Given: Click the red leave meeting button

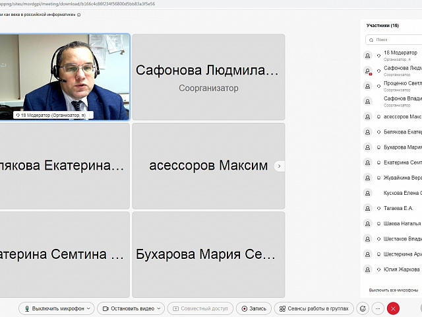Looking at the screenshot, I should 394,308.
